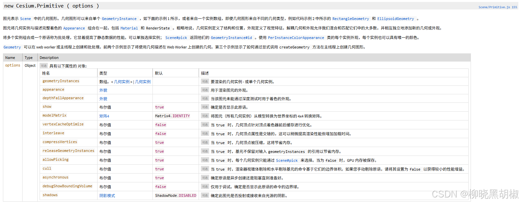
Task: Select the depthFailAppearance property name
Action: coord(63,98)
